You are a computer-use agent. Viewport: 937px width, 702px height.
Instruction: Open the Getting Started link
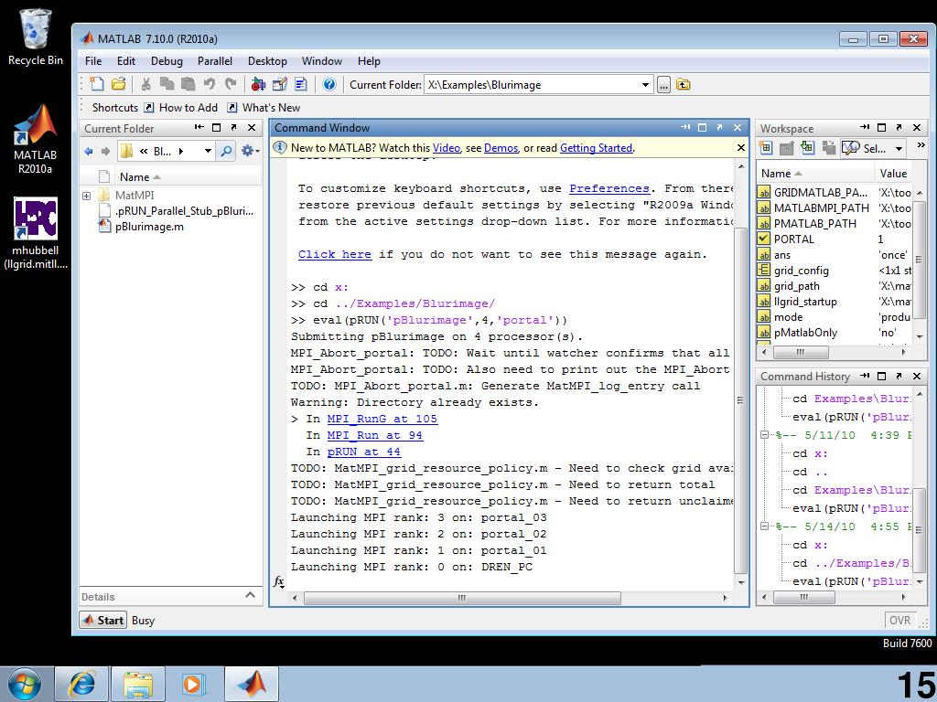point(596,148)
